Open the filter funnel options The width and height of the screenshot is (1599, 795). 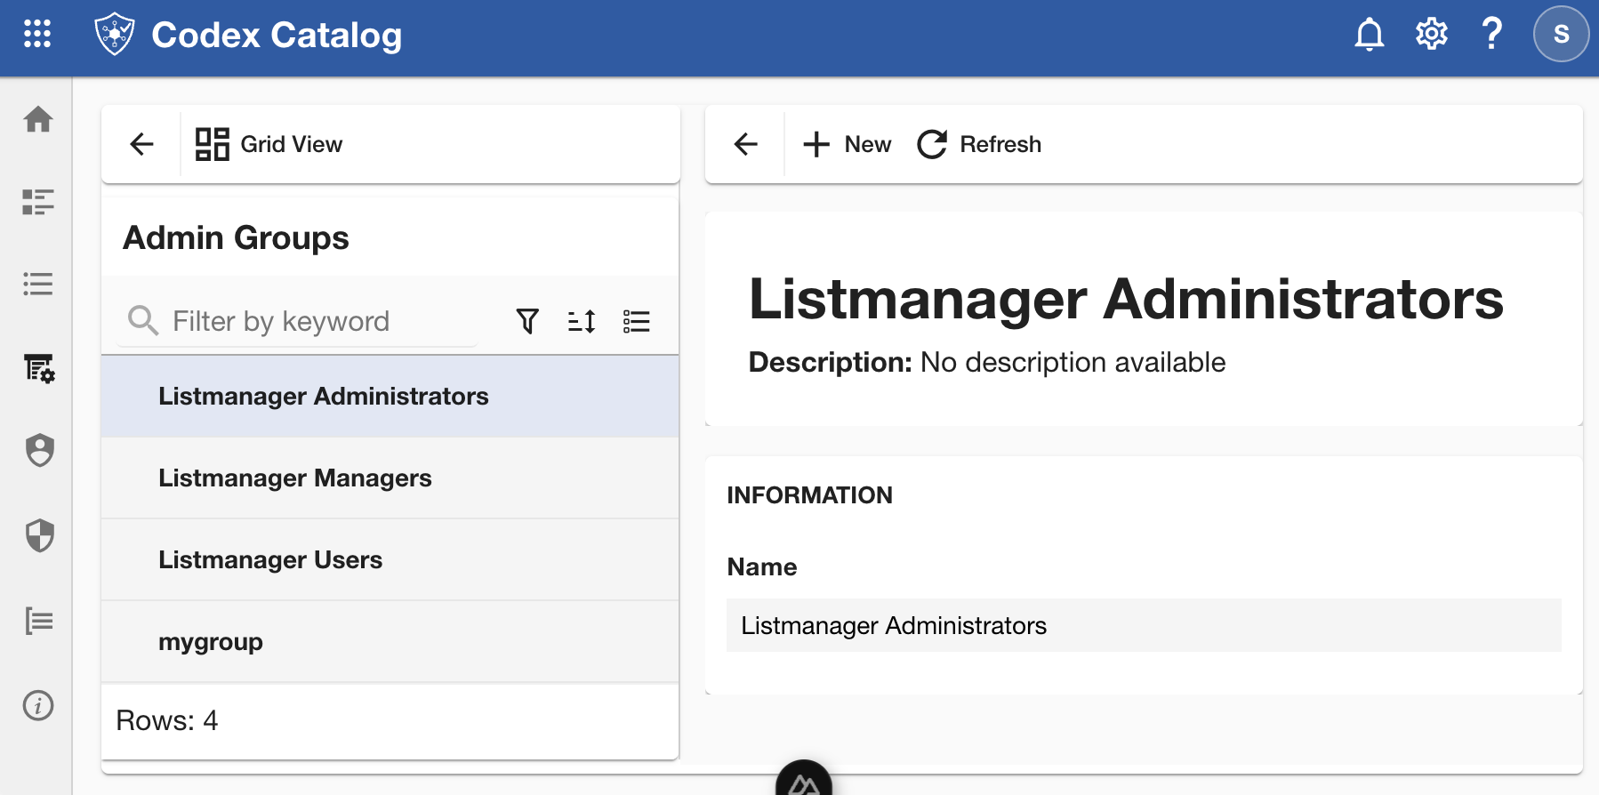(x=527, y=321)
